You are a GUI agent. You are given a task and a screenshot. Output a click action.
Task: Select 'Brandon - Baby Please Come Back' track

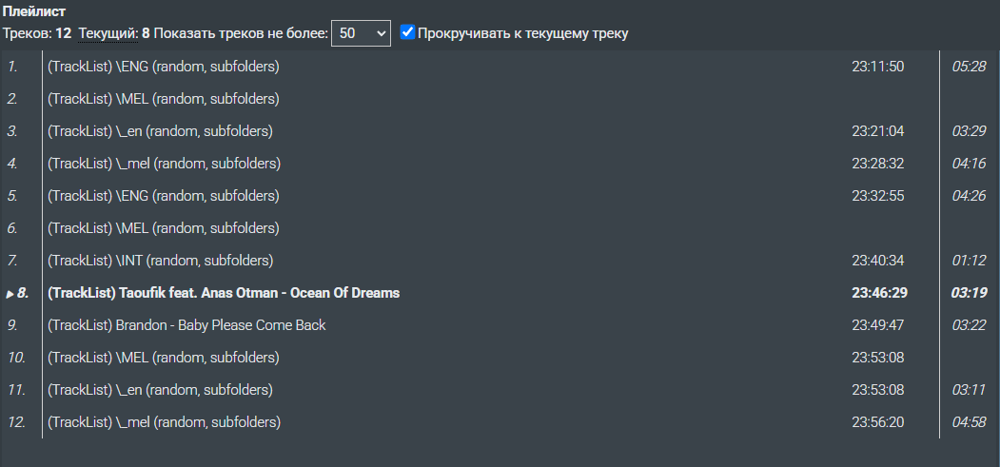coord(186,325)
